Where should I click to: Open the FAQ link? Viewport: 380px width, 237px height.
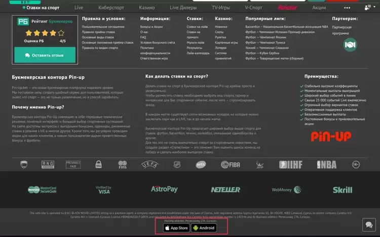click(143, 37)
